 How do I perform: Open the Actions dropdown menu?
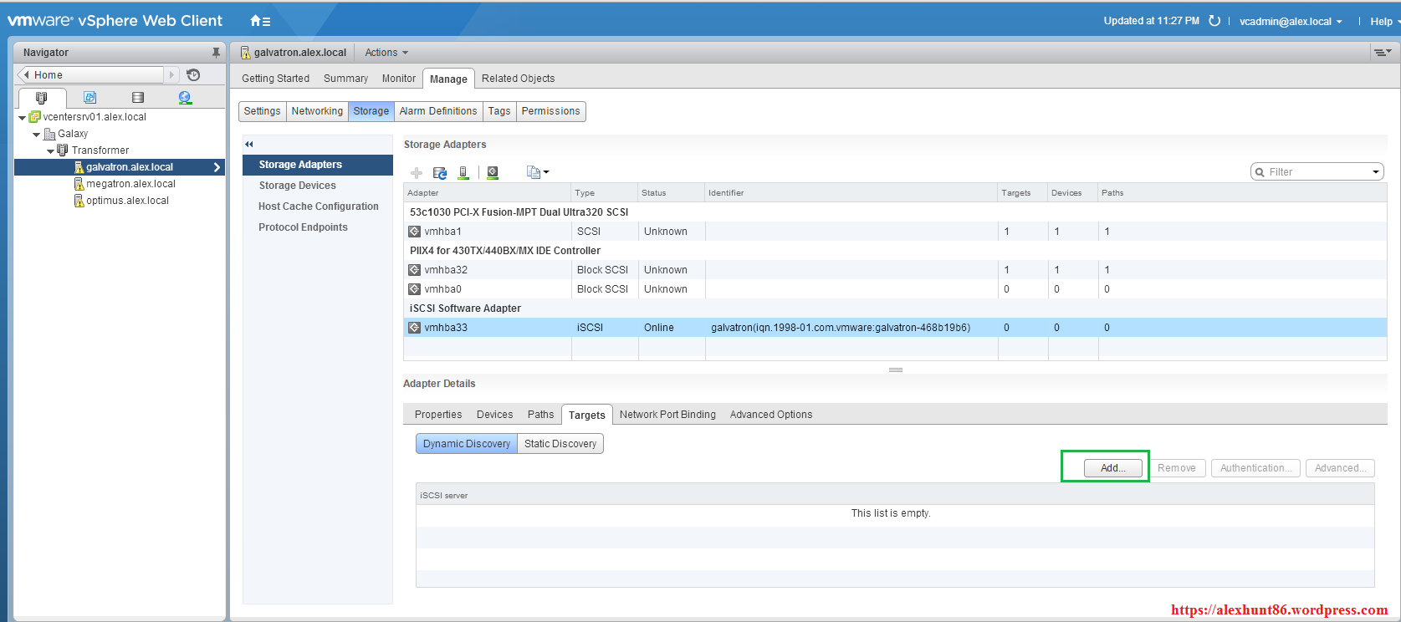point(386,53)
